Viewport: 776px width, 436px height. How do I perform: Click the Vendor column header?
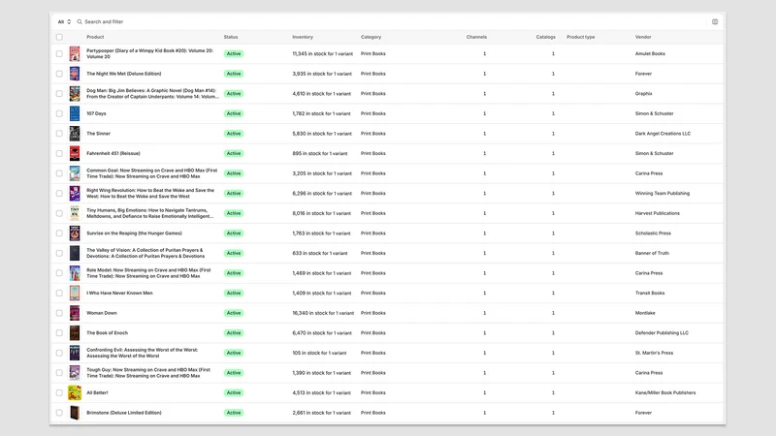coord(643,37)
